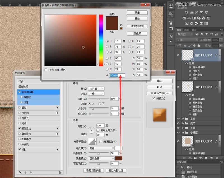This screenshot has height=178, width=224.
Task: Add a Threshold adjustment layer
Action: 197,23
